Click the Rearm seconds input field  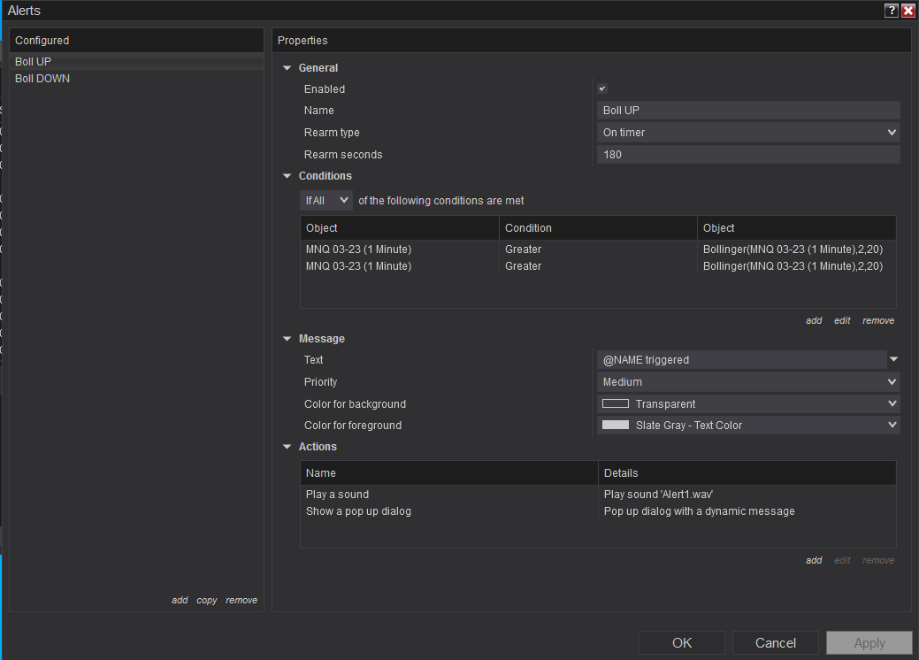click(x=748, y=155)
